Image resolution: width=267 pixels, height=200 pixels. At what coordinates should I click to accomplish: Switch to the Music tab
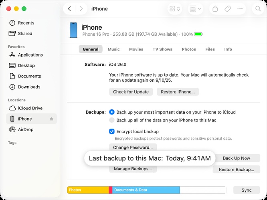(114, 49)
